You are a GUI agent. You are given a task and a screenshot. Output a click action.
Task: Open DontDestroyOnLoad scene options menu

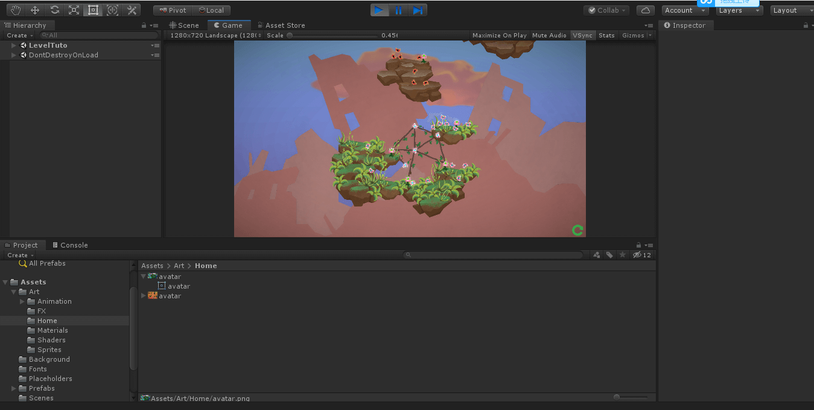[x=155, y=55]
